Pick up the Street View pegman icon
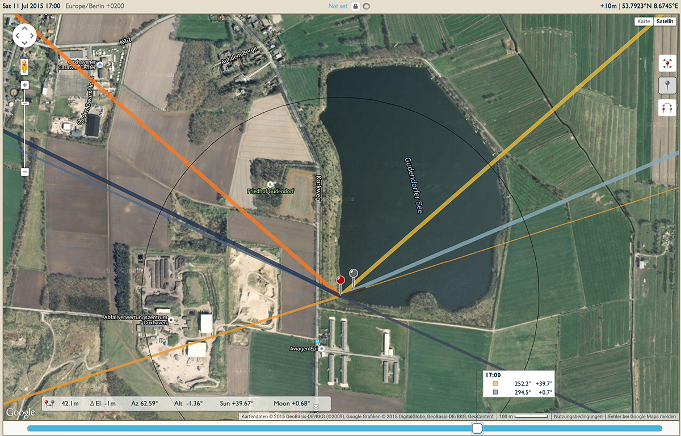 coord(25,65)
